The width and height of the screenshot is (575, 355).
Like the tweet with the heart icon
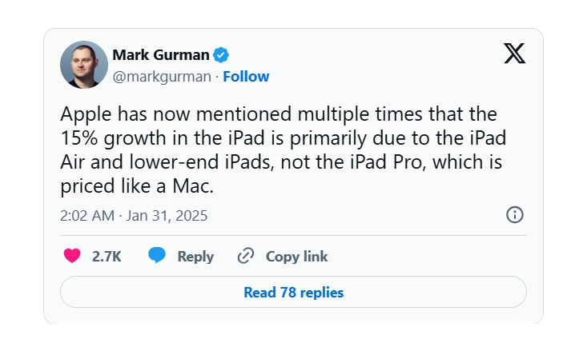click(72, 255)
